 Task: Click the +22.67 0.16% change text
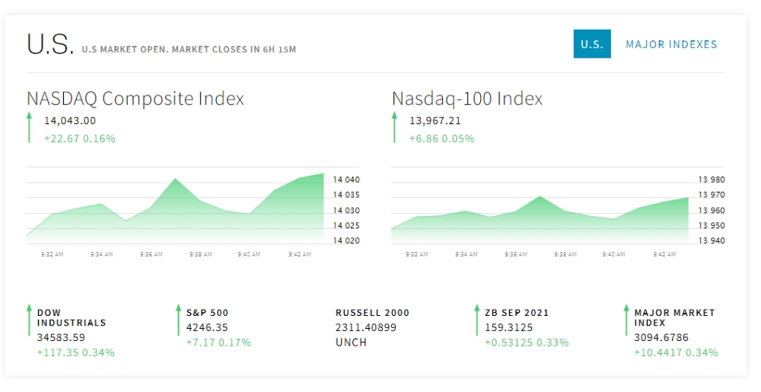coord(80,139)
